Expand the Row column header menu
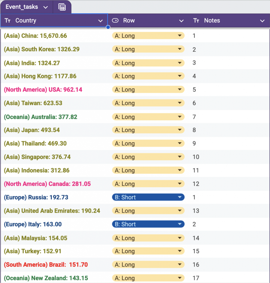Viewport: 270px width, 283px height. pyautogui.click(x=181, y=21)
